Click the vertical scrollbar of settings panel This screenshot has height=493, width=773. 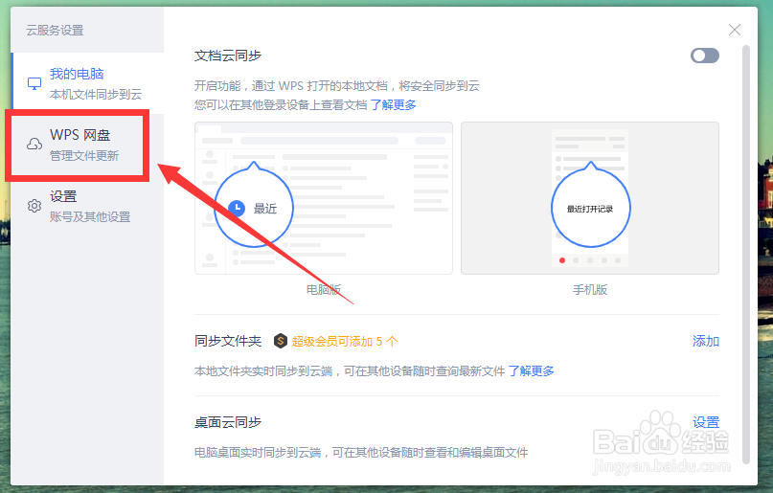(746, 254)
